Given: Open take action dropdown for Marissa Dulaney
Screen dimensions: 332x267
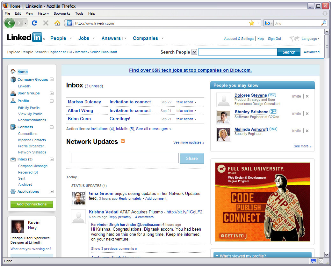Looking at the screenshot, I should pos(186,102).
